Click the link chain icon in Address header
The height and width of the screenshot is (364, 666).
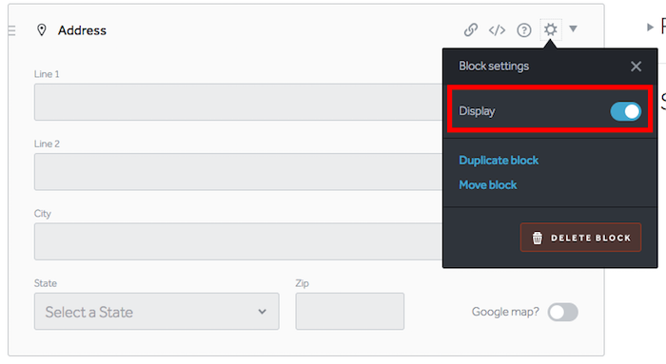coord(471,29)
